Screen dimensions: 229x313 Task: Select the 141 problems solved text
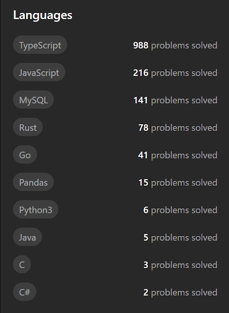pos(175,100)
